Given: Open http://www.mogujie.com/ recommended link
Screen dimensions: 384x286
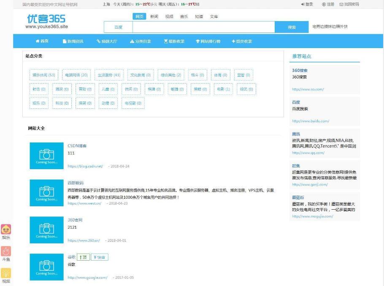Looking at the screenshot, I should tap(313, 216).
